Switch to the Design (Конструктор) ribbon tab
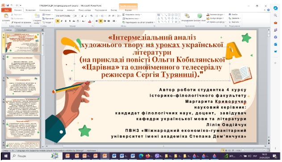The image size is (282, 162). (45, 10)
